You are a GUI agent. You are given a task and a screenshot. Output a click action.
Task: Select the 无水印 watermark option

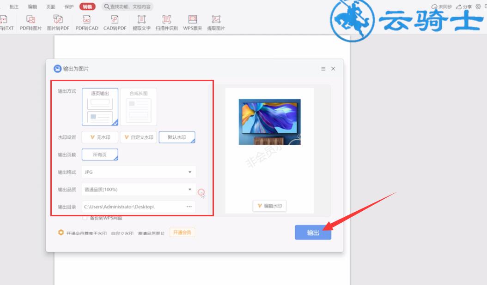tap(100, 137)
